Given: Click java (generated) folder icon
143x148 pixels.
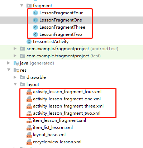Looking at the screenshot, I should point(16,63).
